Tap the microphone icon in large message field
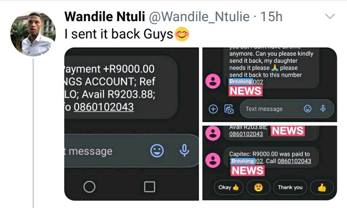Image resolution: width=347 pixels, height=208 pixels. (184, 151)
